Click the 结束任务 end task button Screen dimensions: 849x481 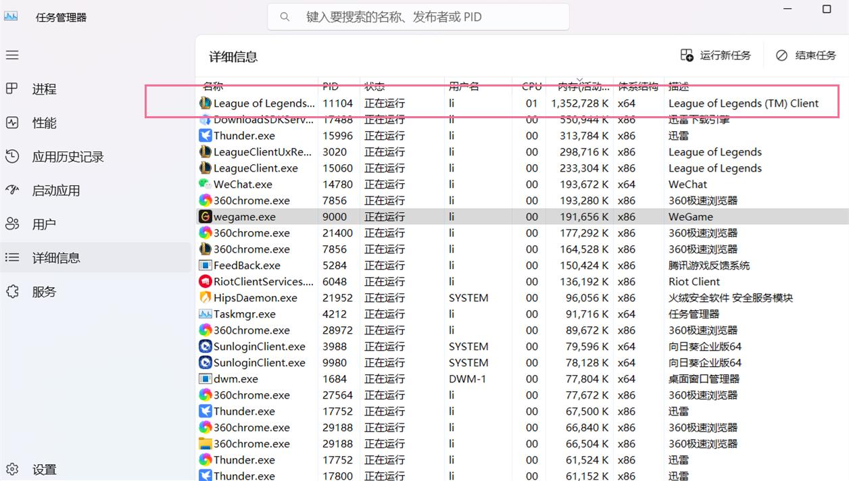pos(806,55)
